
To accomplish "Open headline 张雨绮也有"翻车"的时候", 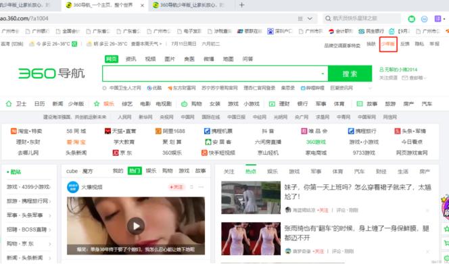I will pos(357,233).
